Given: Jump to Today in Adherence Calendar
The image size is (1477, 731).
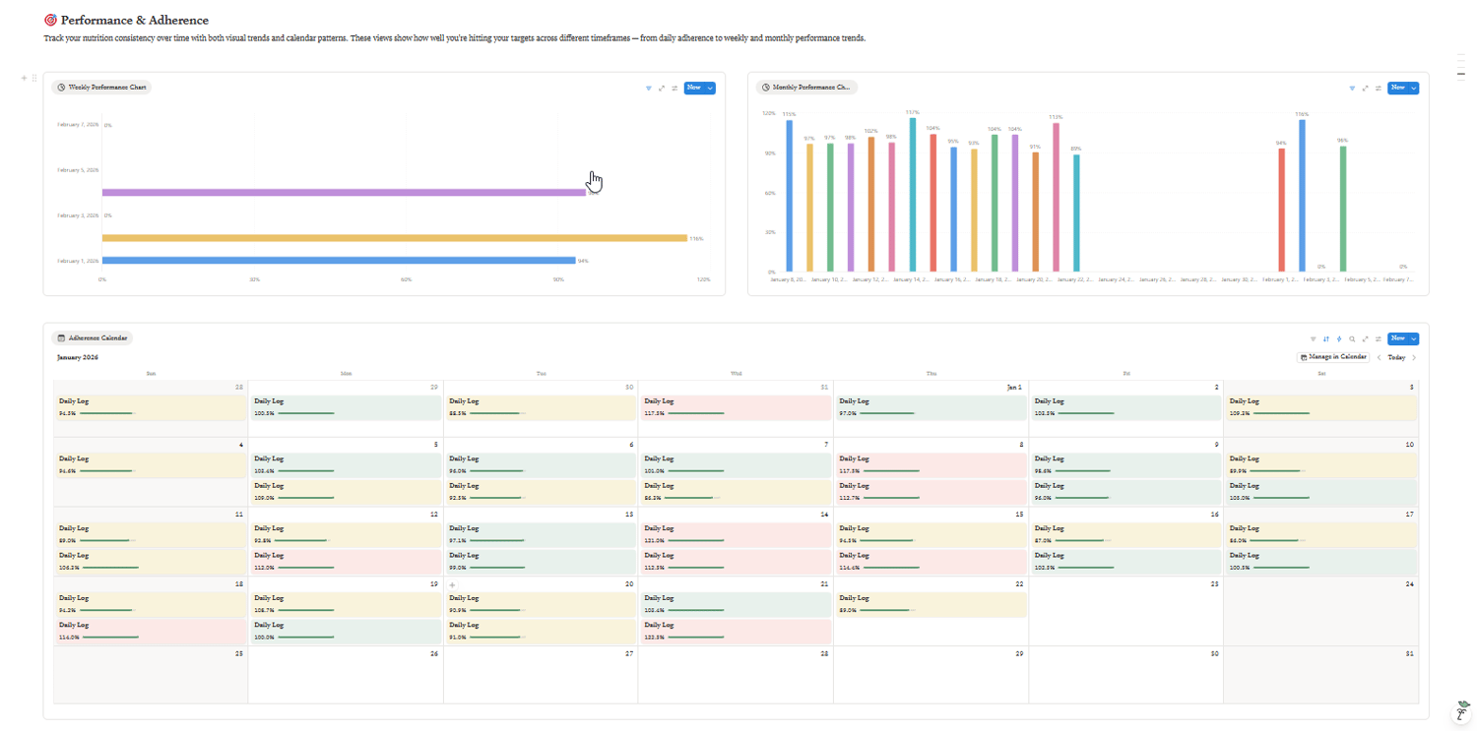Looking at the screenshot, I should point(1396,357).
